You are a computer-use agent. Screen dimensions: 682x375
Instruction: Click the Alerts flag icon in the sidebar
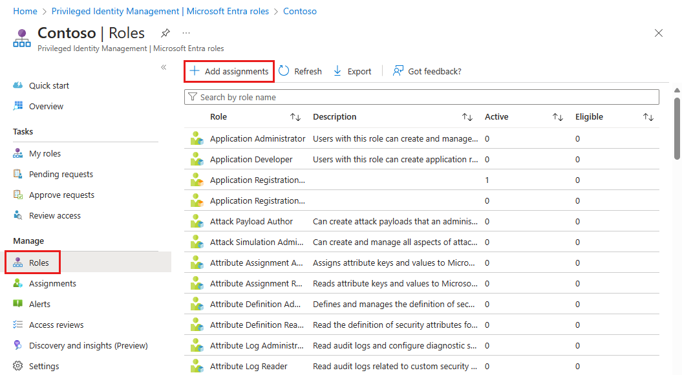coord(17,304)
